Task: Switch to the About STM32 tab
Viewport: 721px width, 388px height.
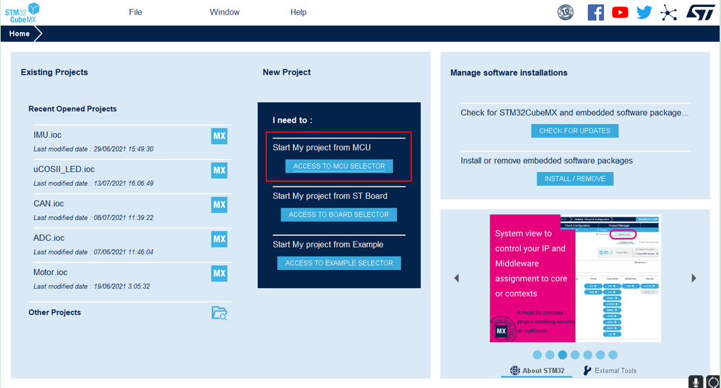Action: 537,370
